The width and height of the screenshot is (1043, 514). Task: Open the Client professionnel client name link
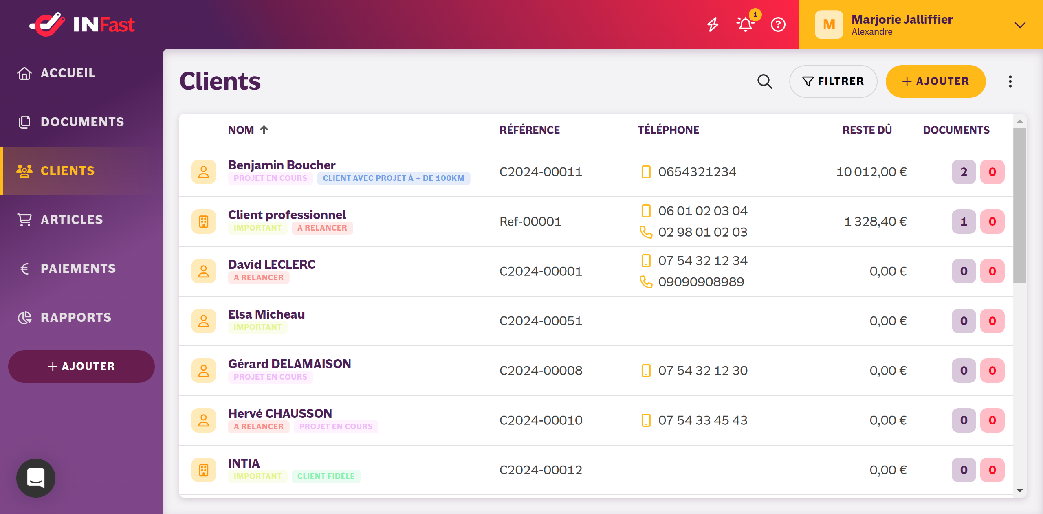point(287,215)
